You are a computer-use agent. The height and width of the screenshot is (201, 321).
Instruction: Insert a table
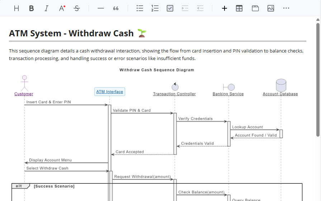click(239, 8)
